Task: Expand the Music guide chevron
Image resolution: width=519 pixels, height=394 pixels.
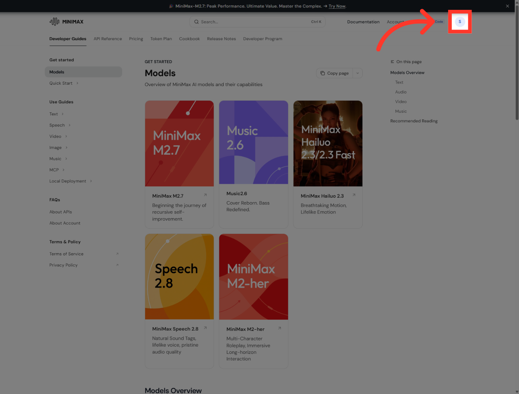Action: tap(66, 159)
